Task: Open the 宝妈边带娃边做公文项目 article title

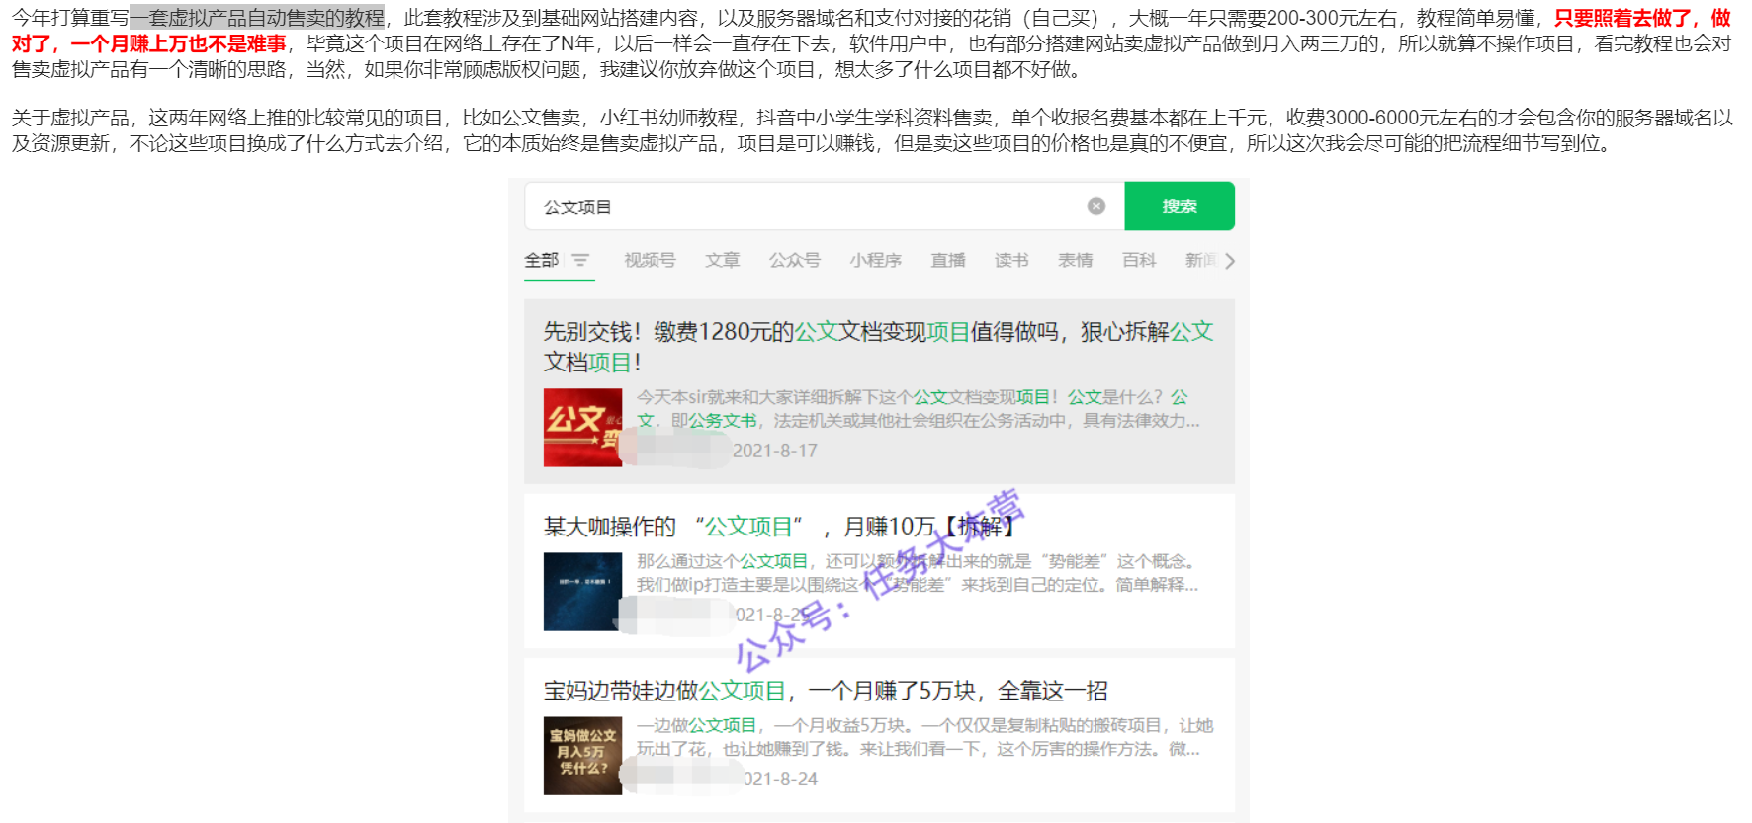Action: point(825,691)
